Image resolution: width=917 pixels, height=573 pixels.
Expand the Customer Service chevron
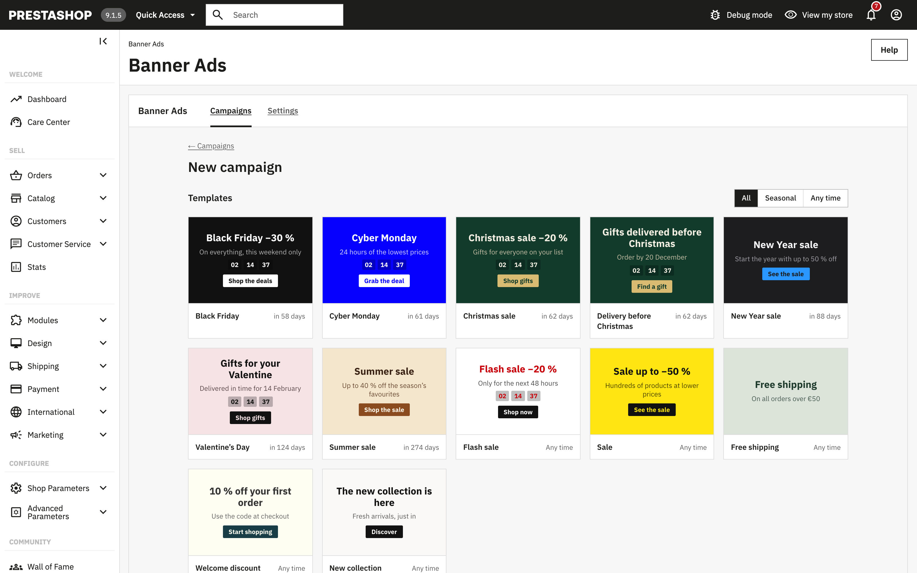(103, 244)
